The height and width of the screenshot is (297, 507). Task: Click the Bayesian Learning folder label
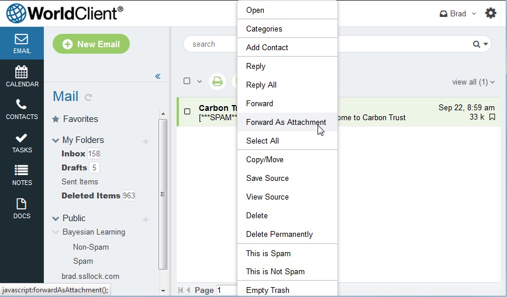tap(94, 232)
